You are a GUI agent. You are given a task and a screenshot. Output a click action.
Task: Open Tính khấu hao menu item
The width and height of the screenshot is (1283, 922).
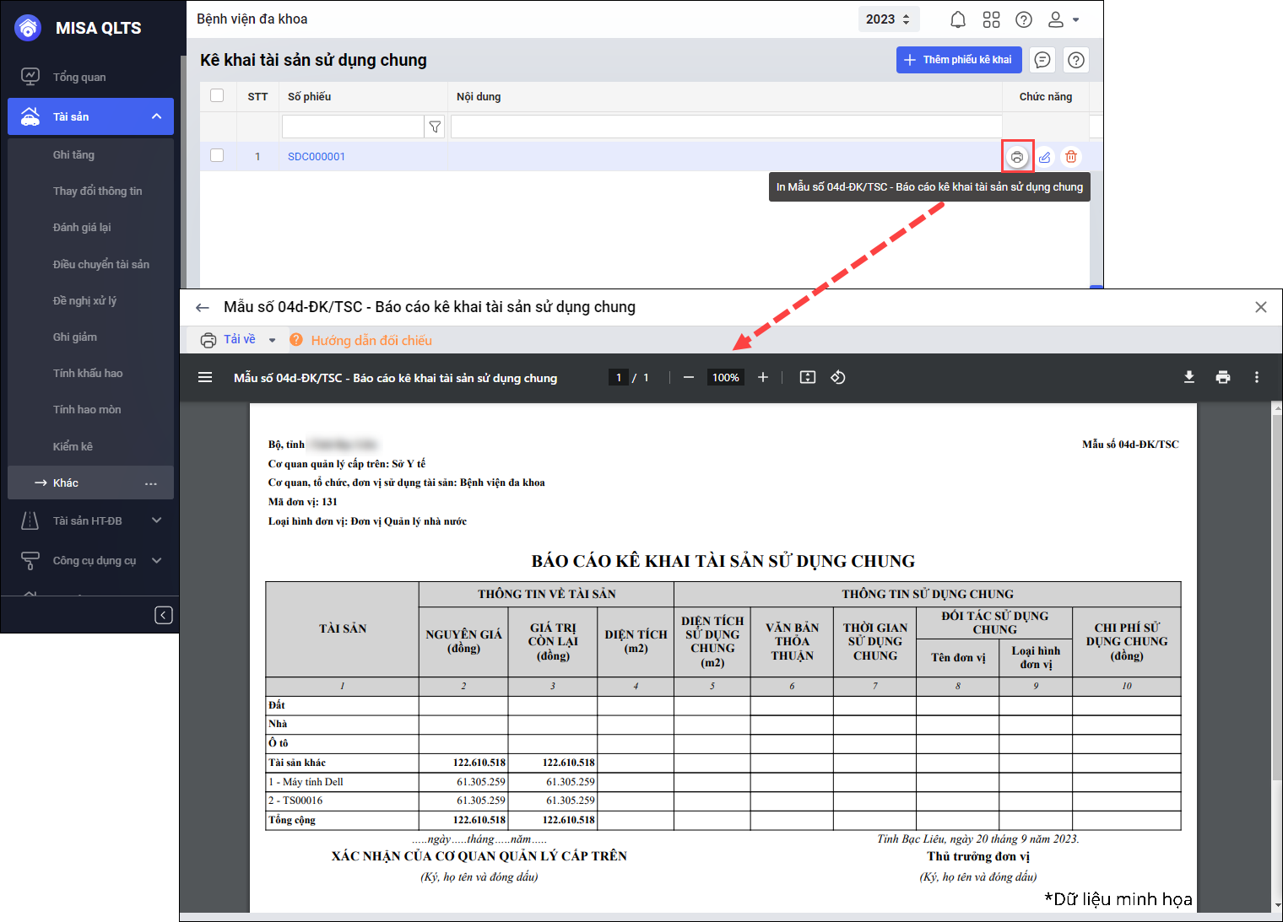click(x=88, y=373)
